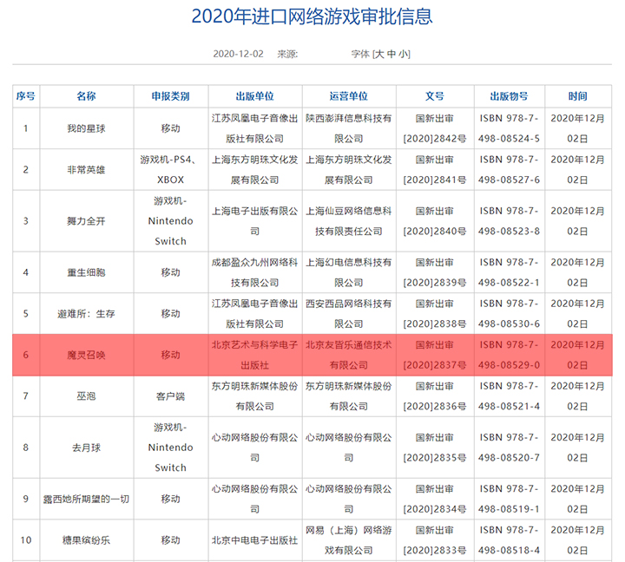Click the game name 糖果缤纷乐

click(x=86, y=540)
